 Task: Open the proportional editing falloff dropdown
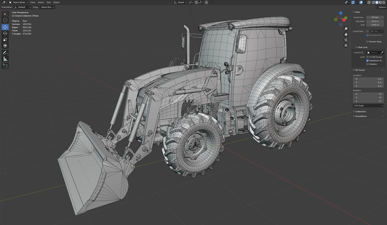point(211,2)
